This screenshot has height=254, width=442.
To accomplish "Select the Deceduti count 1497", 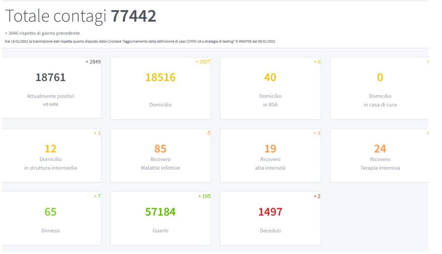I will pyautogui.click(x=270, y=212).
